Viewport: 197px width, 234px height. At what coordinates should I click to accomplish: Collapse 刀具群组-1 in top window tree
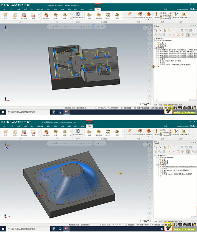point(155,48)
